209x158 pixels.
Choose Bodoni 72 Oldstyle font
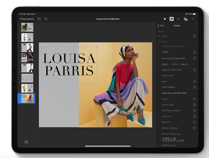click(x=170, y=128)
